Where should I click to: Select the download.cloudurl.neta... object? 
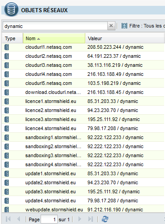(x=83, y=92)
